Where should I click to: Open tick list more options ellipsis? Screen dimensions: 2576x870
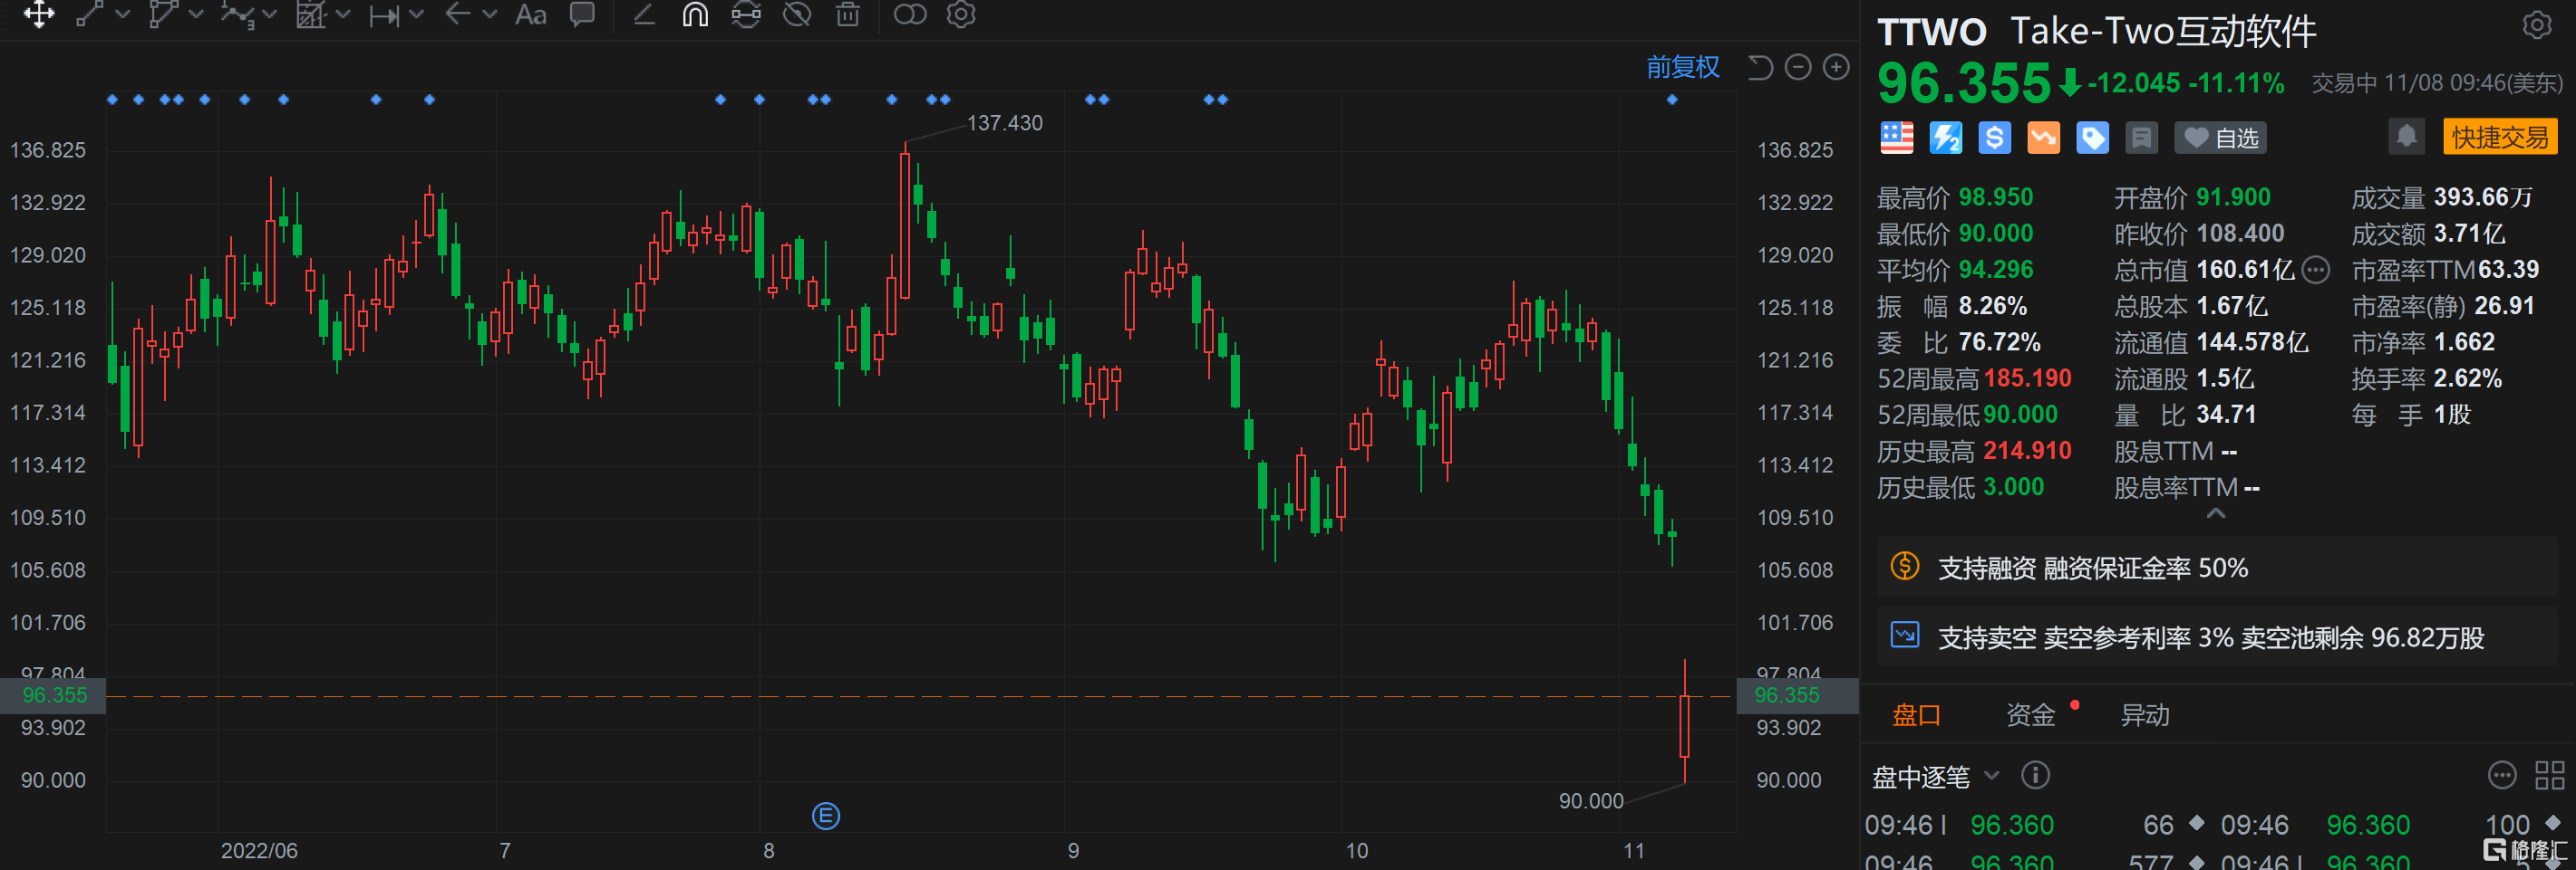coord(2501,775)
